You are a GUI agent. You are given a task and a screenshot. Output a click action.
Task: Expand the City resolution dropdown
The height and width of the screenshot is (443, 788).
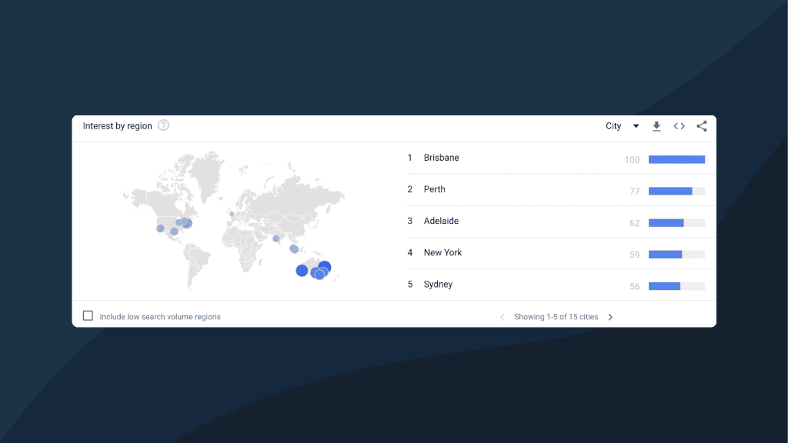tap(622, 126)
